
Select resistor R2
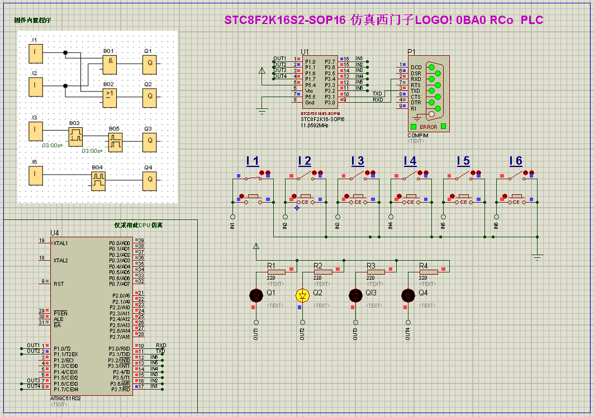tap(323, 272)
